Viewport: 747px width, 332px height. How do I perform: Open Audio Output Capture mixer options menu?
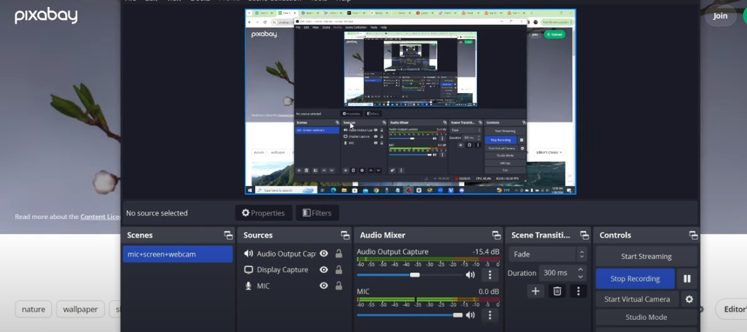(x=490, y=275)
